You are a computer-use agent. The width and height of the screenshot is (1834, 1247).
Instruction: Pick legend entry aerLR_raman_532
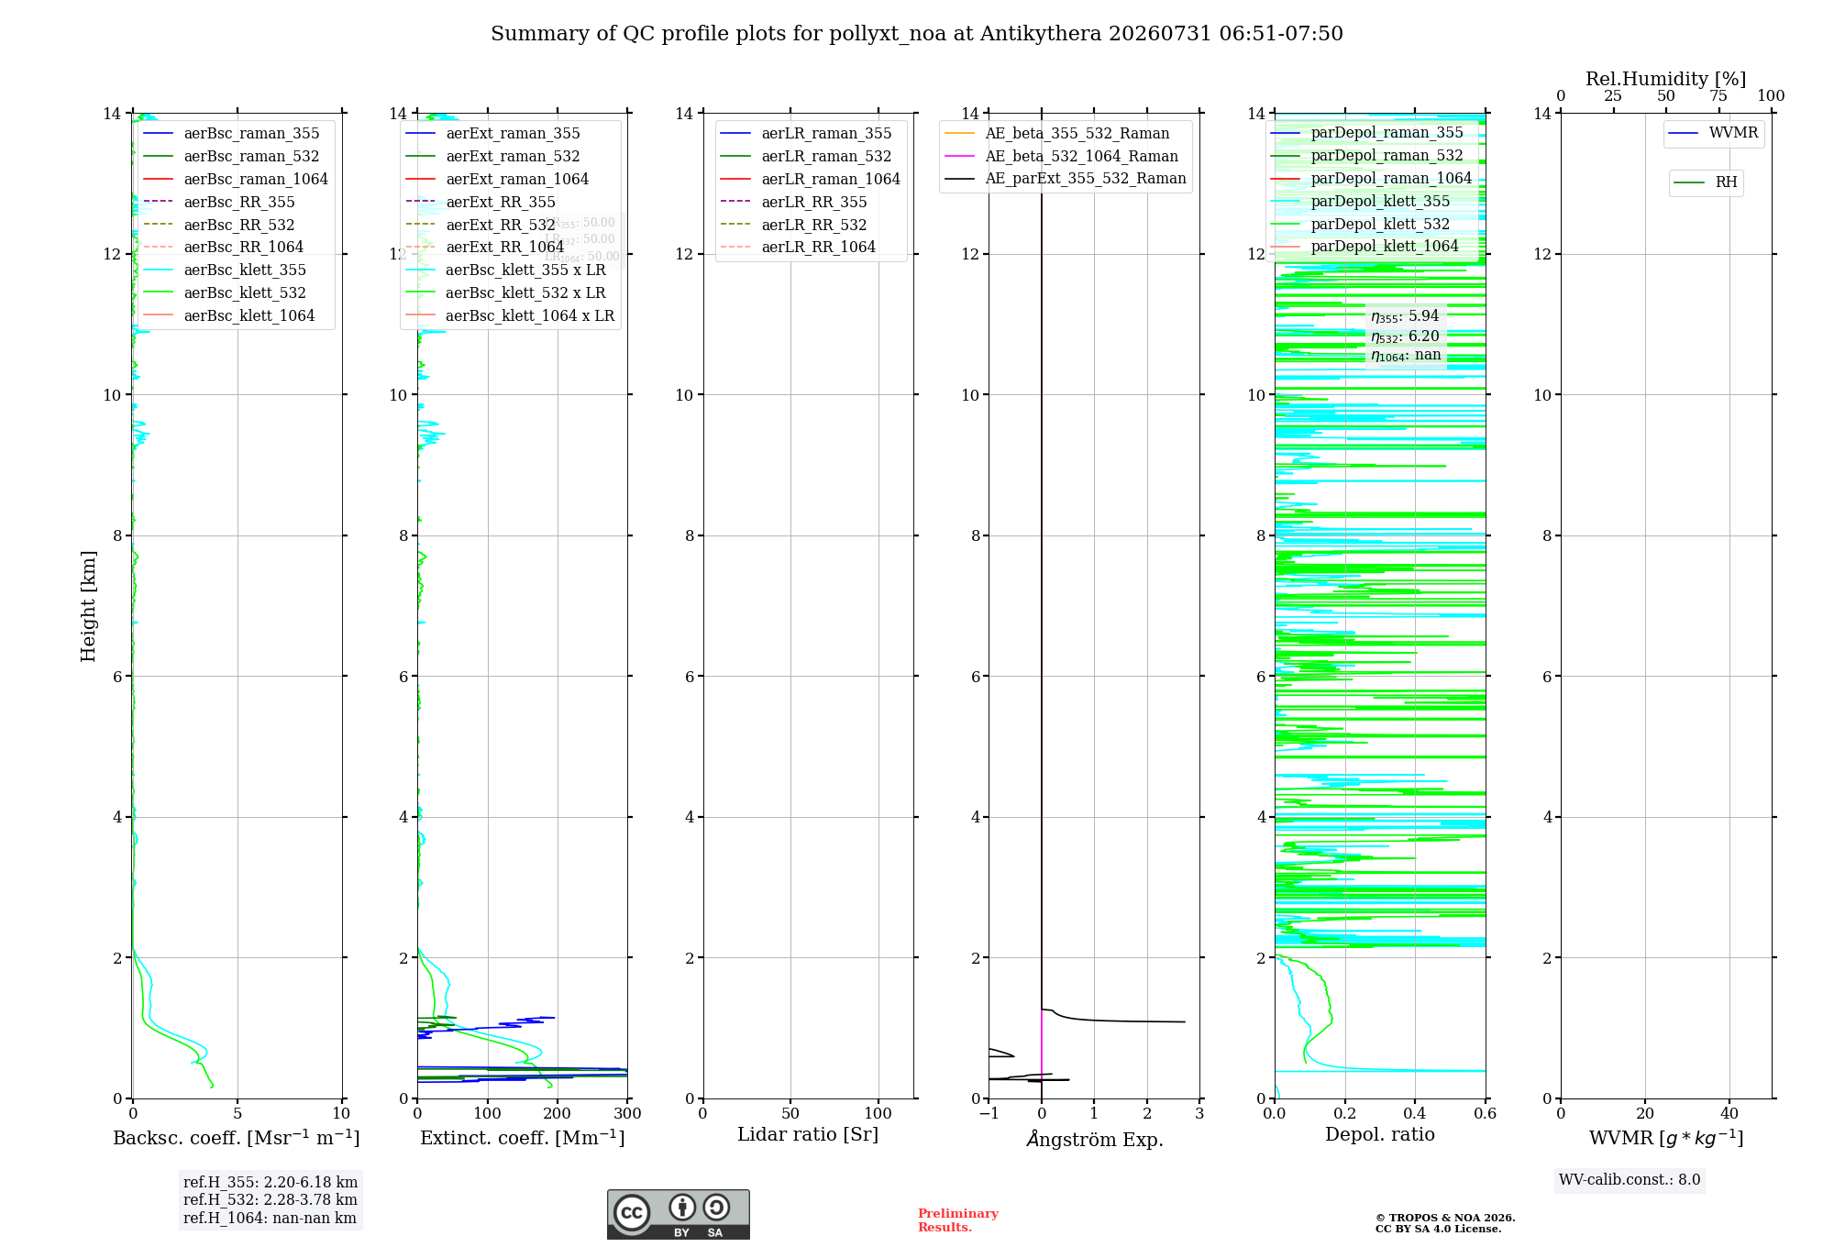[x=806, y=157]
